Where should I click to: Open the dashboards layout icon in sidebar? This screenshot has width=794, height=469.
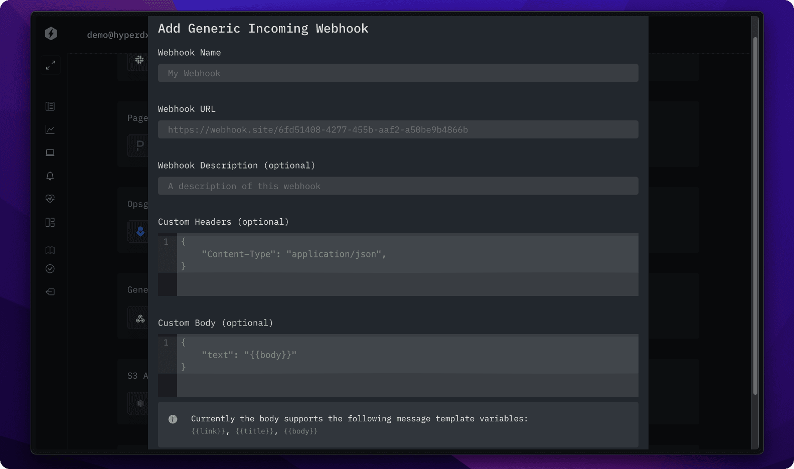click(50, 222)
